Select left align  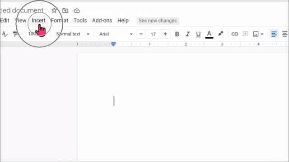[x=274, y=34]
